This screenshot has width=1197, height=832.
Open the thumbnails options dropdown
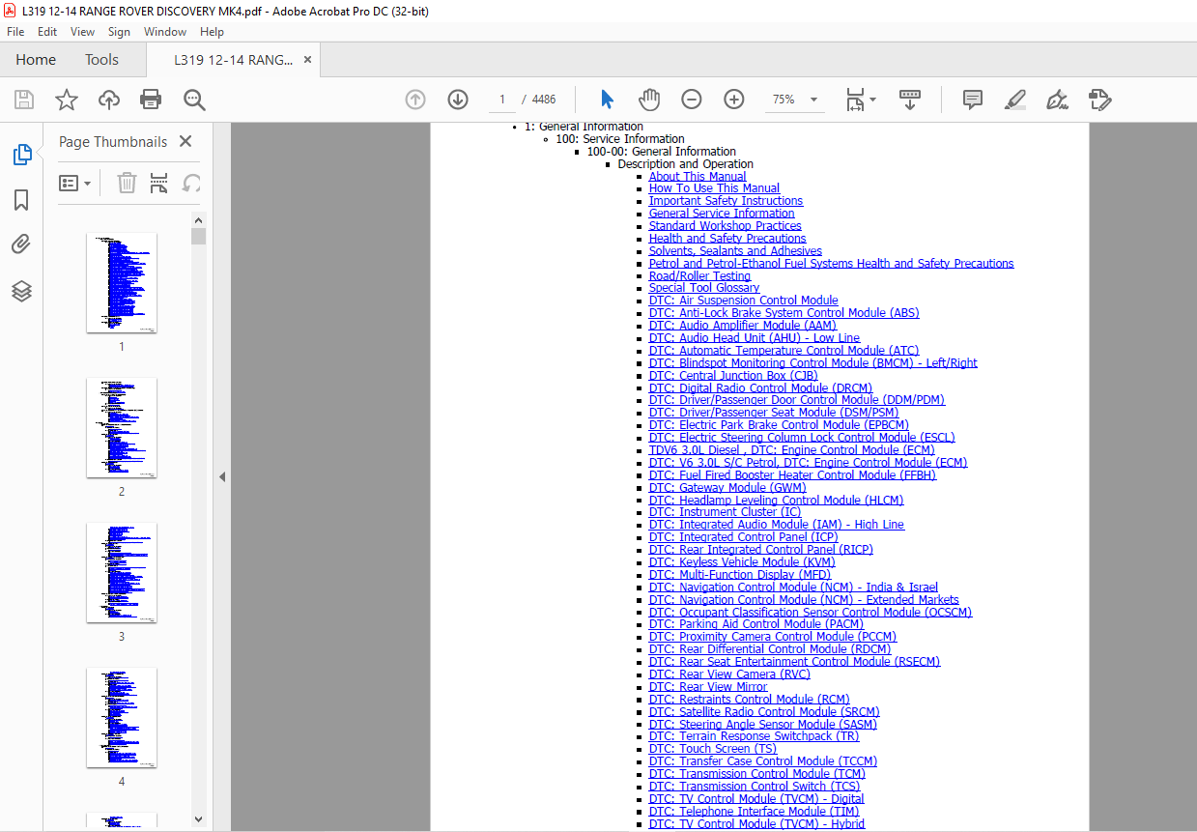click(x=75, y=183)
